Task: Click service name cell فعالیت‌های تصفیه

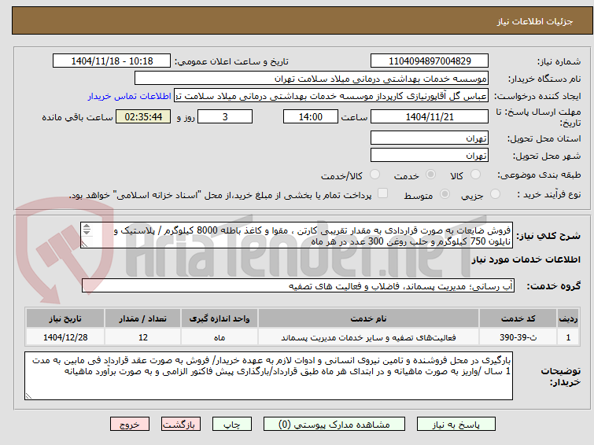Action: click(369, 337)
